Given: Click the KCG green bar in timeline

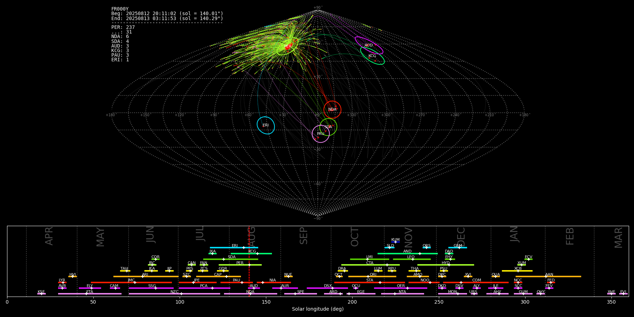Looking at the screenshot, I should [x=251, y=254].
